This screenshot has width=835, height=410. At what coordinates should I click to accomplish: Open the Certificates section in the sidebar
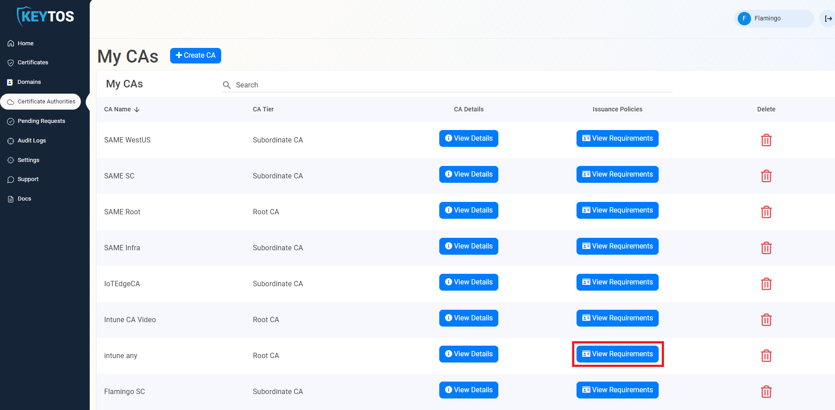pos(32,62)
